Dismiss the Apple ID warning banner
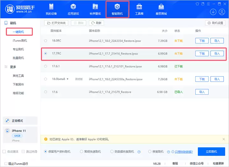229x167 pixels. tap(224, 139)
